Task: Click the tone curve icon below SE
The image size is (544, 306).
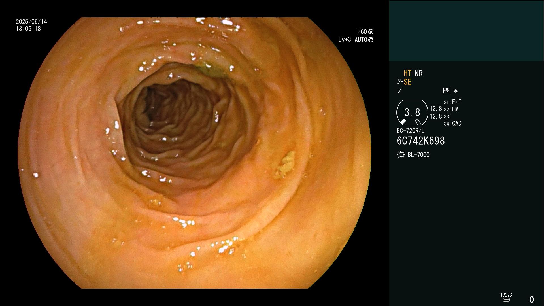Action: click(400, 90)
